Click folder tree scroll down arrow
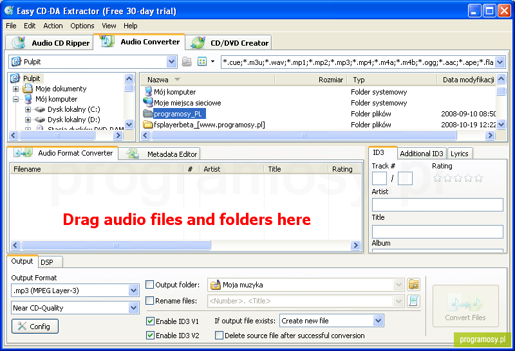515x351 pixels. [129, 124]
